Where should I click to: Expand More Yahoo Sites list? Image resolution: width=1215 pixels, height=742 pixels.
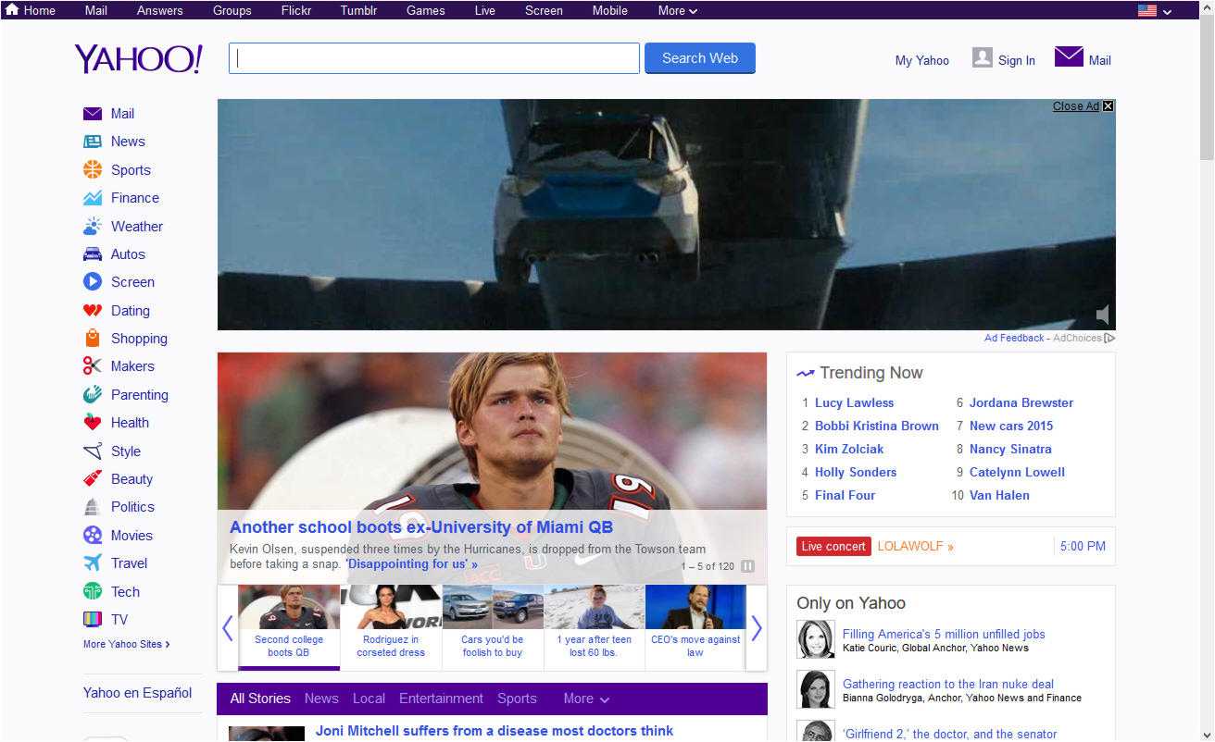[127, 644]
